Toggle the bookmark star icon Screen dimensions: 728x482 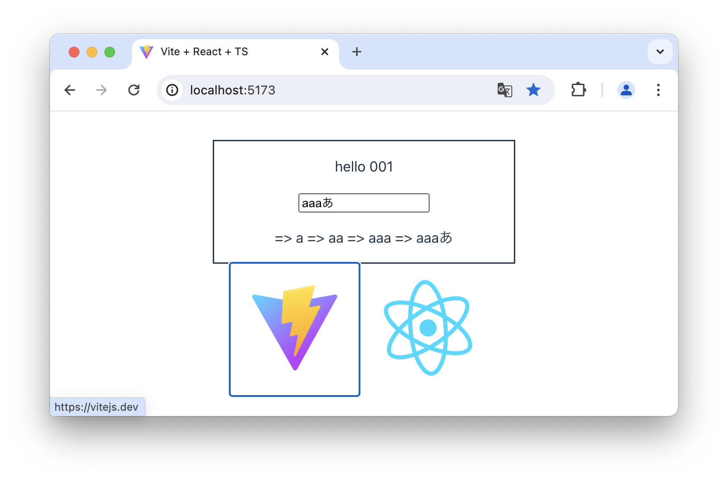534,90
